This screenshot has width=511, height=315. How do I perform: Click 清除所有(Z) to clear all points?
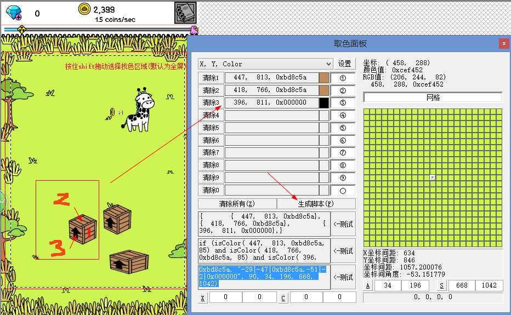pyautogui.click(x=237, y=204)
